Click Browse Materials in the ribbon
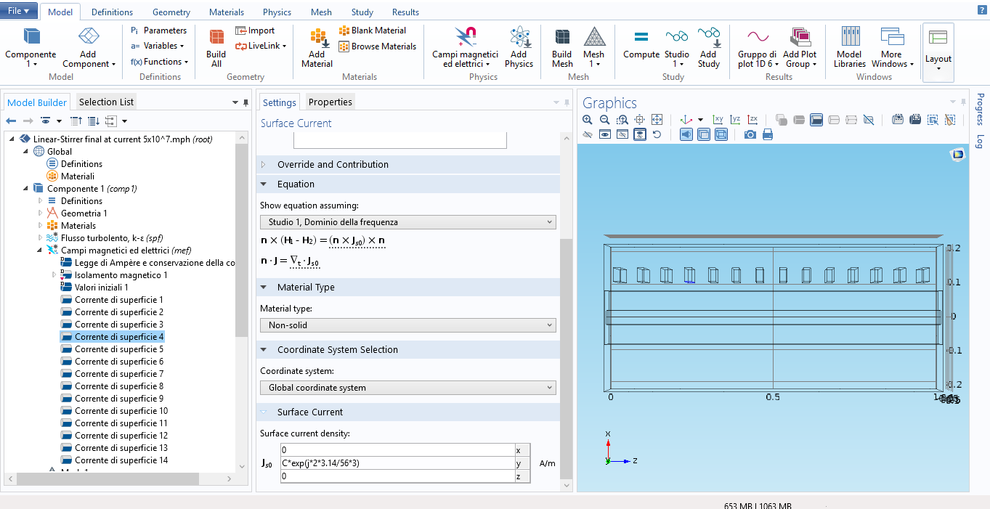Screen dimensions: 990x509 [x=377, y=46]
